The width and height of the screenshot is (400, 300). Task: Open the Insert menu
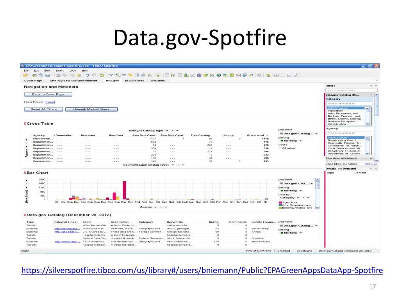(x=60, y=71)
